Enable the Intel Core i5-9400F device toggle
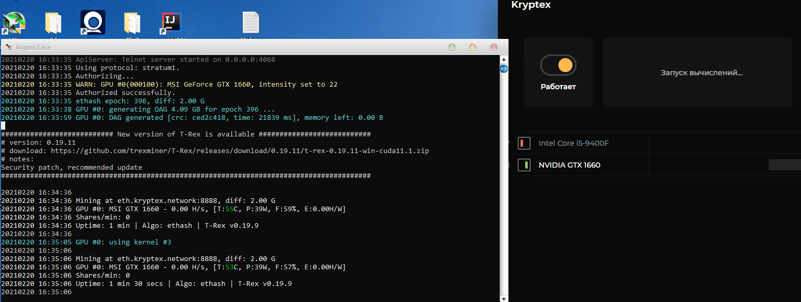Viewport: 801px width, 302px height. [524, 143]
